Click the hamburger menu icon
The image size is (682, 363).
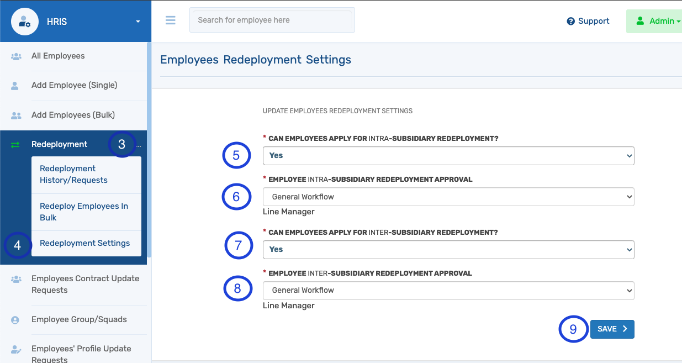pyautogui.click(x=170, y=20)
